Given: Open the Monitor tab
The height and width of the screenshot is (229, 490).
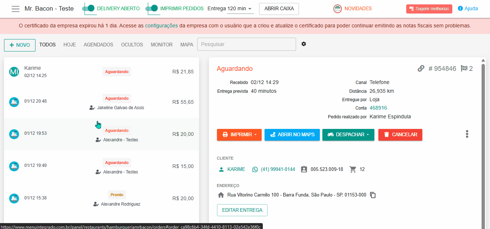Looking at the screenshot, I should [x=161, y=45].
